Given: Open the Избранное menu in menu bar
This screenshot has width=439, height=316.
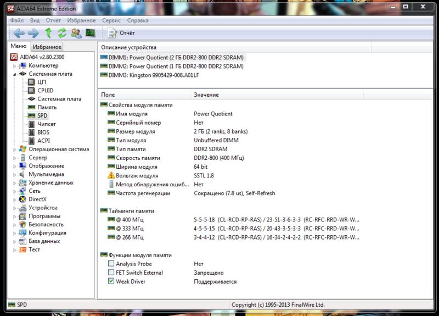Looking at the screenshot, I should [81, 20].
